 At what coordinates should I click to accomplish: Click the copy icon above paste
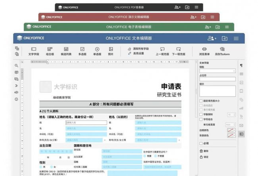point(17,48)
